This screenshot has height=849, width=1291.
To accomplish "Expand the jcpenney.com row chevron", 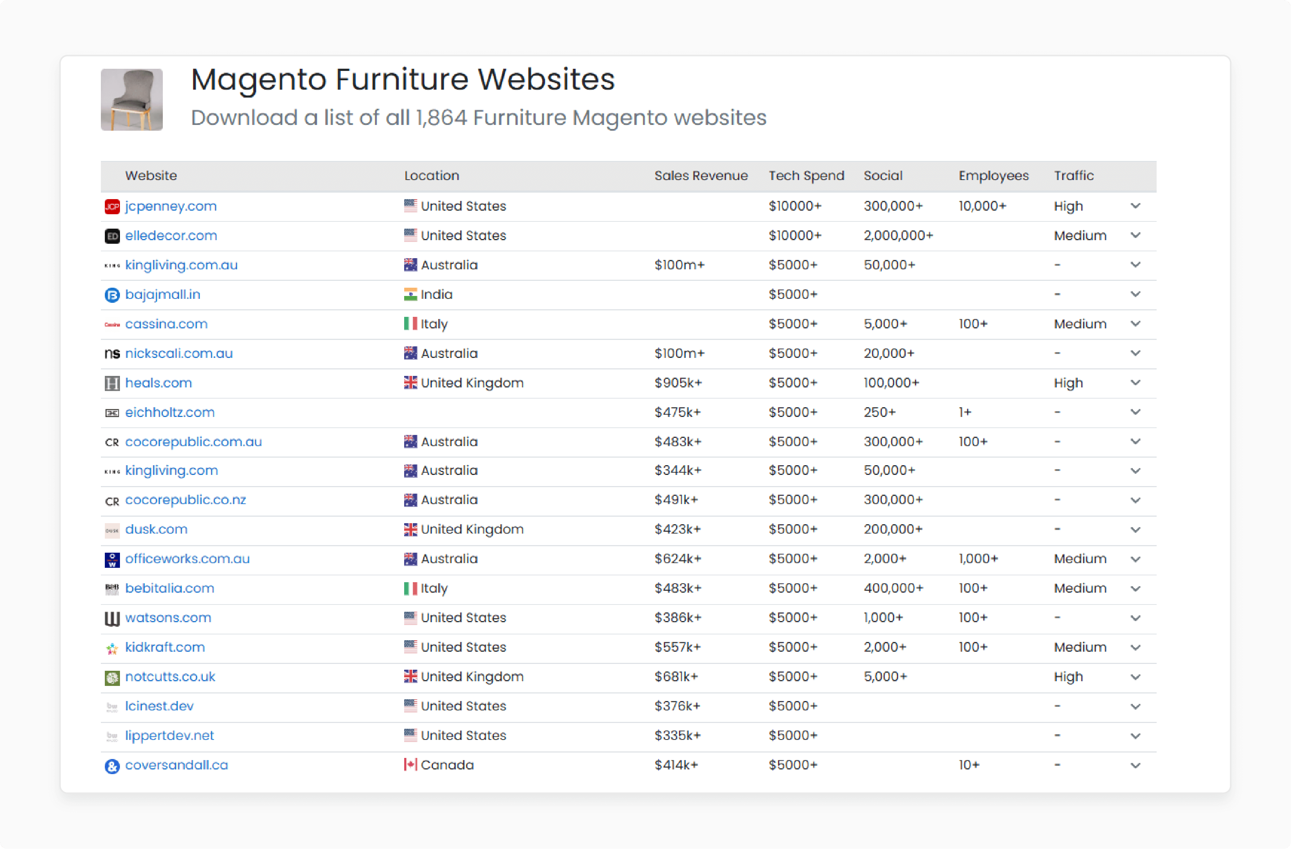I will pyautogui.click(x=1135, y=206).
